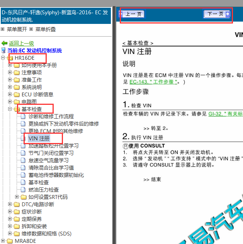243x244 pixels.
Task: Select the HR16DE folder
Action: (24, 58)
